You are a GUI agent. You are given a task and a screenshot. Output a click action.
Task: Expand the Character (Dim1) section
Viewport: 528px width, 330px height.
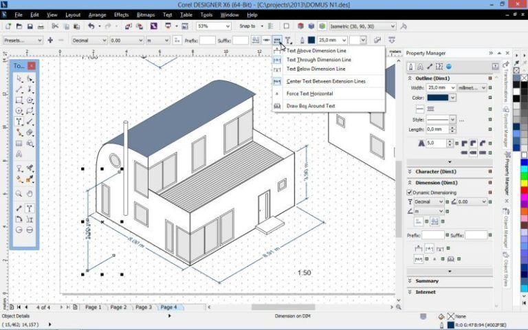[x=410, y=171]
